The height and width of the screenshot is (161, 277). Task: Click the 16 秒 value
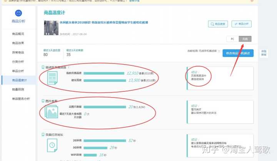(103, 155)
